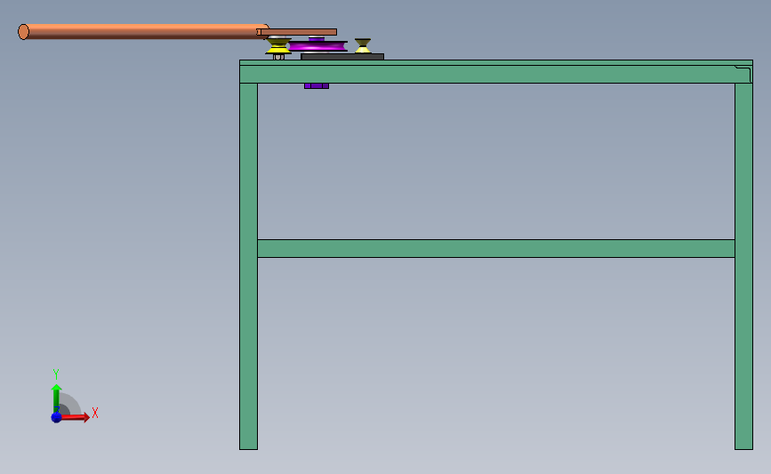Select the long copper pipe
Viewport: 771px width, 474px height.
pyautogui.click(x=142, y=31)
